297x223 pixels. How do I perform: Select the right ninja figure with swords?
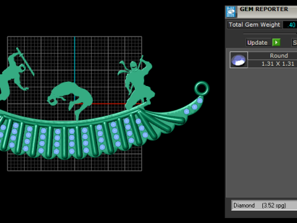pos(137,82)
